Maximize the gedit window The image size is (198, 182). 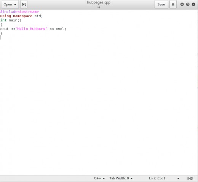188,4
